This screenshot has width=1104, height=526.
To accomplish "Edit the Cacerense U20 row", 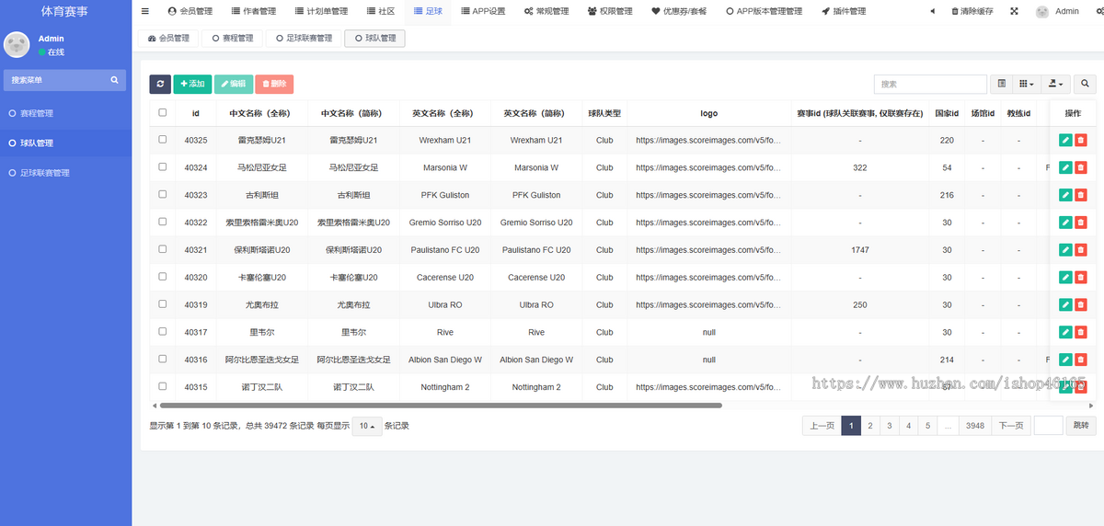I will [x=1065, y=277].
